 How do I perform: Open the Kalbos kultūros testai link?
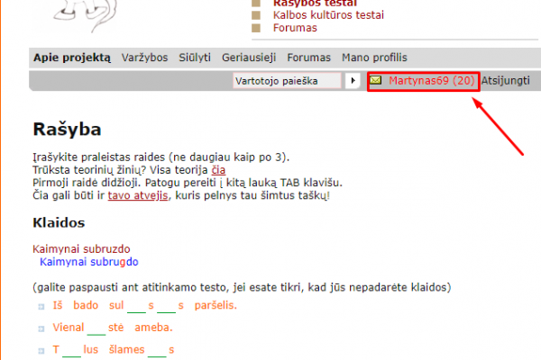click(x=328, y=15)
